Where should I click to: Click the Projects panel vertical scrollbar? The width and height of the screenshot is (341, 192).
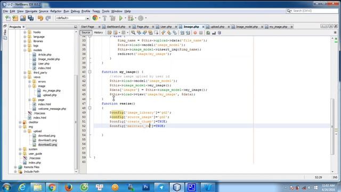point(76,122)
